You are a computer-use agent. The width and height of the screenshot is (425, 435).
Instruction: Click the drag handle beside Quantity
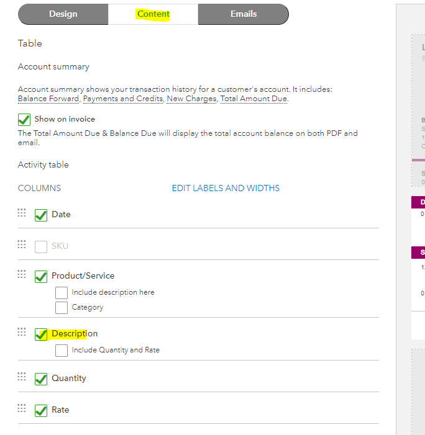tap(22, 377)
